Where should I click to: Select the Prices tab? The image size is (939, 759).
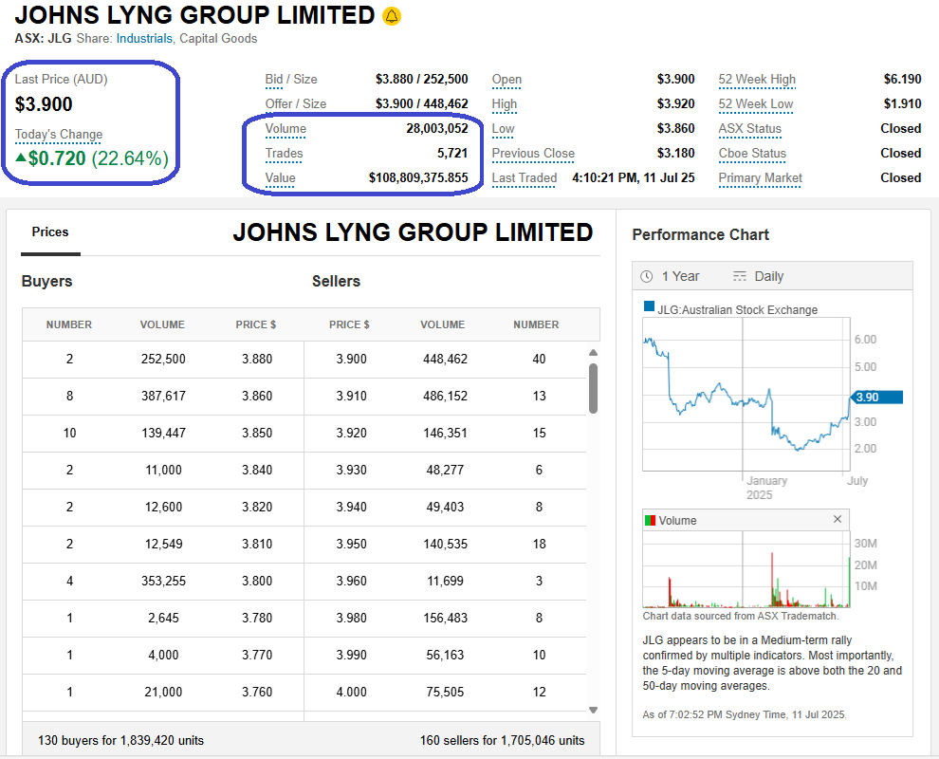coord(50,231)
